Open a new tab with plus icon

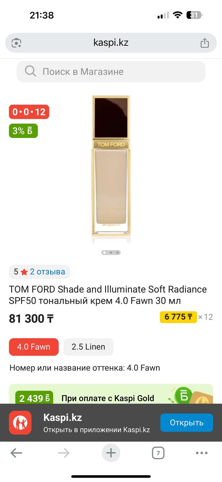coord(111,453)
